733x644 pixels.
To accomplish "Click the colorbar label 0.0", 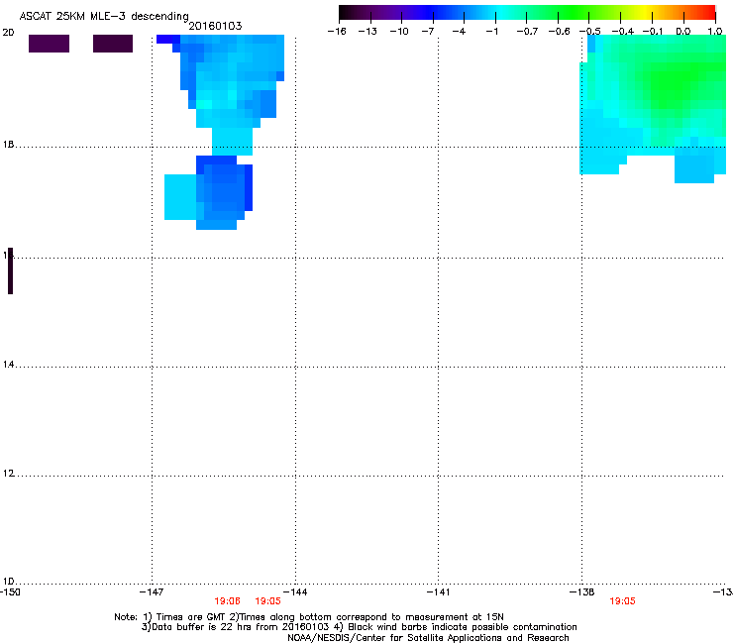I will (683, 32).
